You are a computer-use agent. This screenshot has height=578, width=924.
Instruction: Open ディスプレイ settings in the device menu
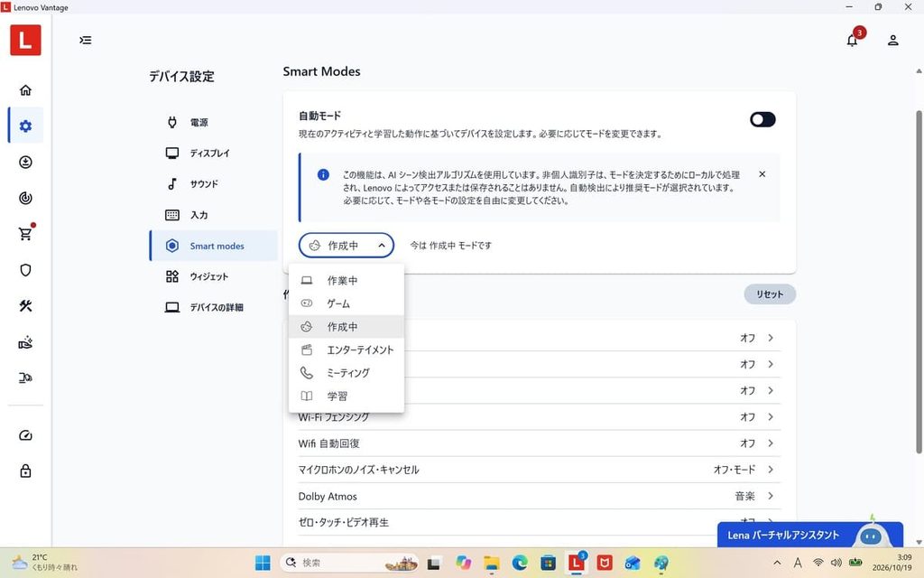coord(213,153)
